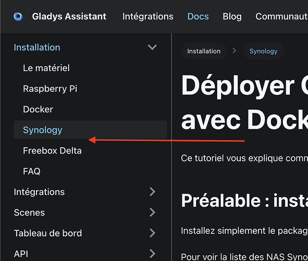
Task: Select the Intégrations sidebar category
Action: pyautogui.click(x=39, y=192)
